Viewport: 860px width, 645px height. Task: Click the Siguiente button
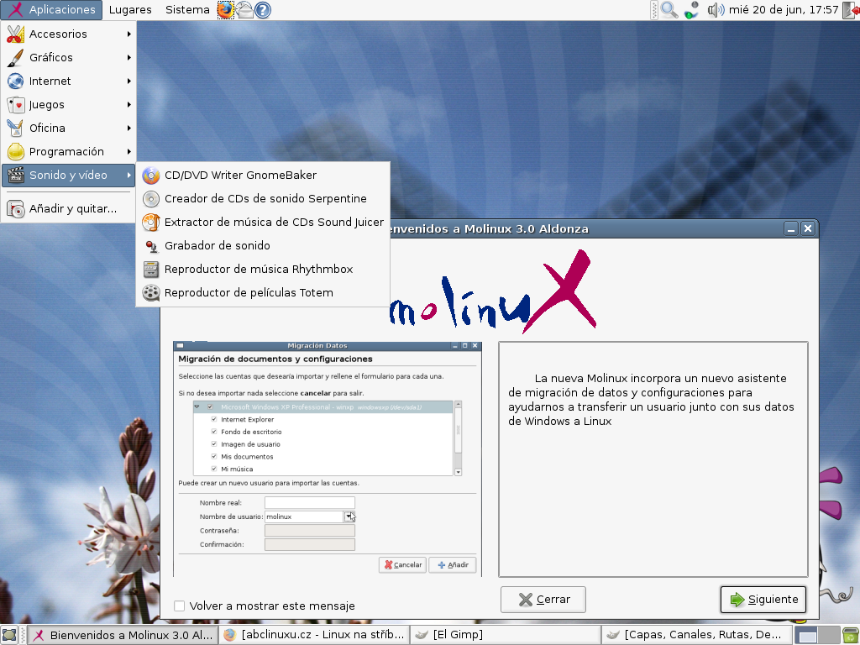pyautogui.click(x=763, y=600)
